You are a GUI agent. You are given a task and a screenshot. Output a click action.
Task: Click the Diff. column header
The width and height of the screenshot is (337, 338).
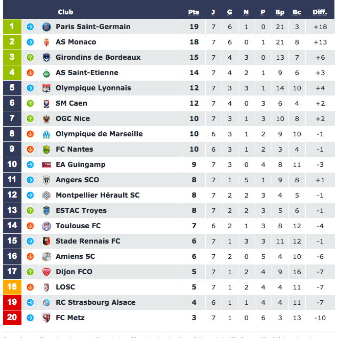(x=320, y=12)
